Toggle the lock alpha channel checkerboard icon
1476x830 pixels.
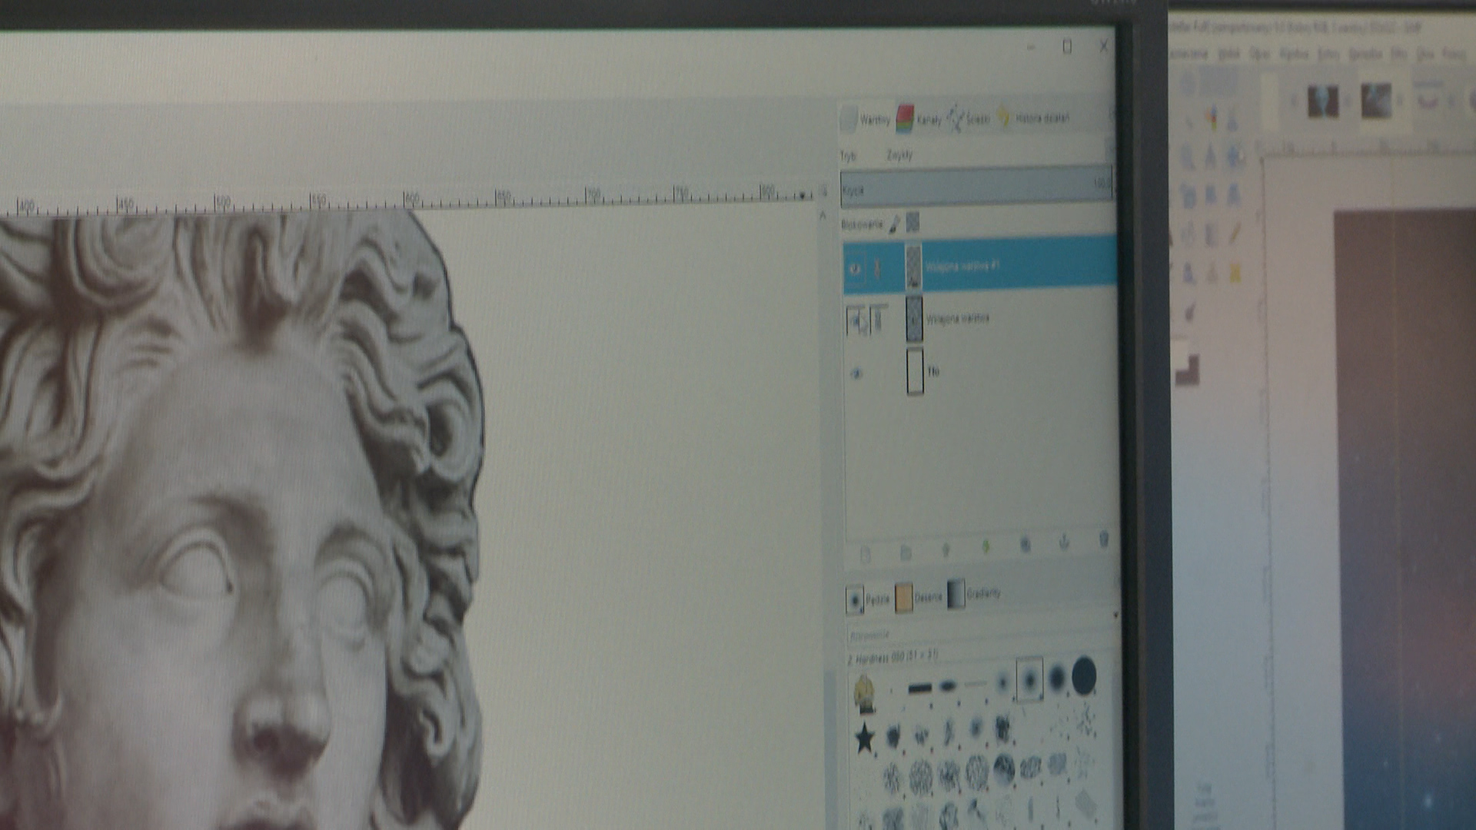(913, 223)
